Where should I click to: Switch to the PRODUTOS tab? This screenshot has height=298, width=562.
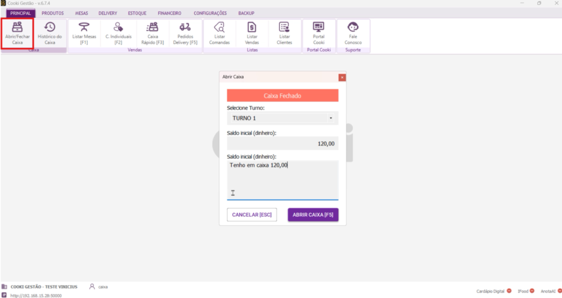(x=53, y=13)
